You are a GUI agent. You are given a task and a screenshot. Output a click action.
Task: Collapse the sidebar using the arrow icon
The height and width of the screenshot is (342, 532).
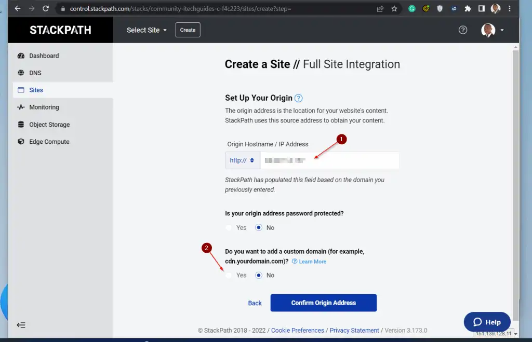pos(21,325)
